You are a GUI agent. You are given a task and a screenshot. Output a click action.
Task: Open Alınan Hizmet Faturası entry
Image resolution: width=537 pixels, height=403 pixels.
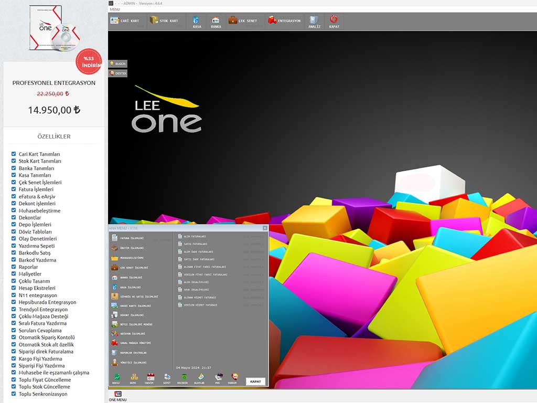(x=197, y=298)
